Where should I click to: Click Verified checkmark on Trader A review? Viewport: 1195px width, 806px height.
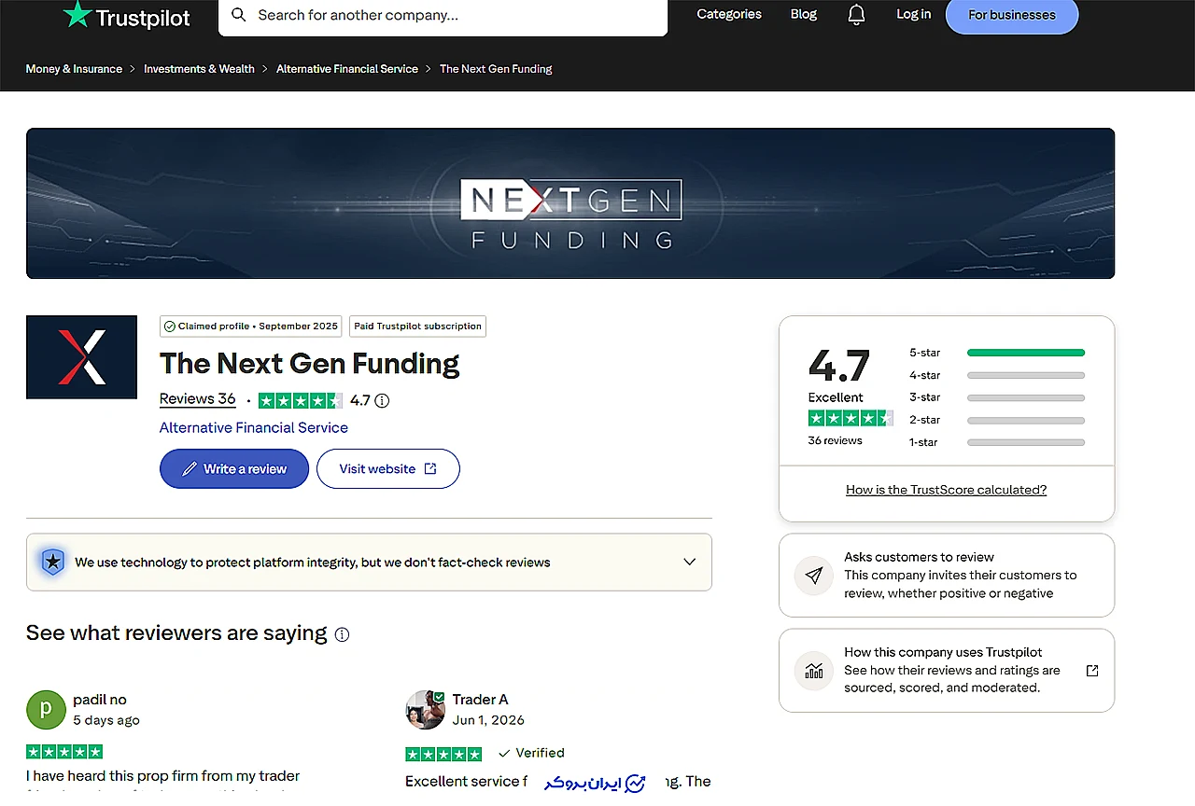(504, 753)
